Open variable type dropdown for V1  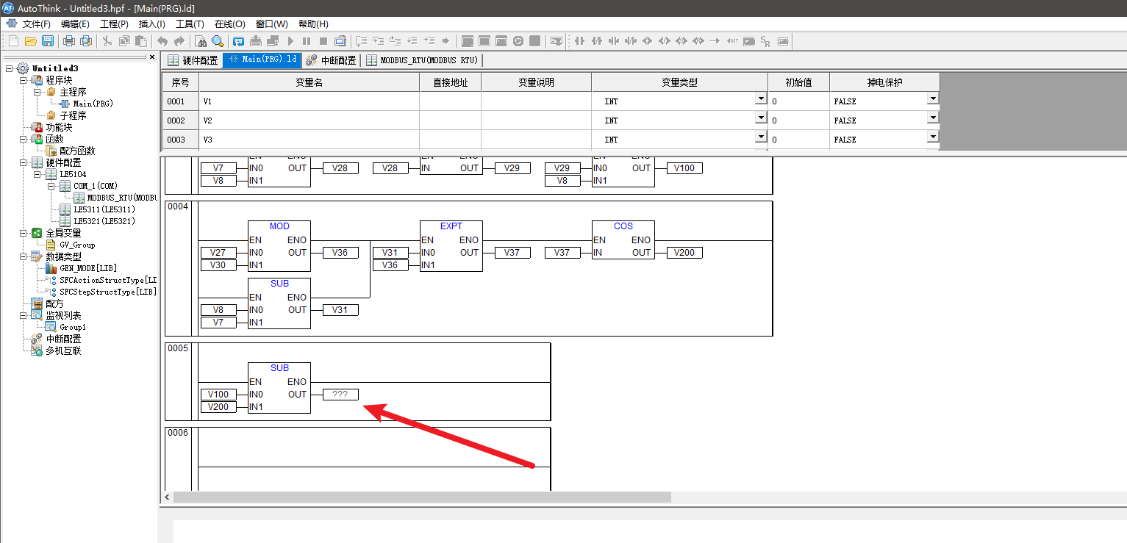pos(761,98)
